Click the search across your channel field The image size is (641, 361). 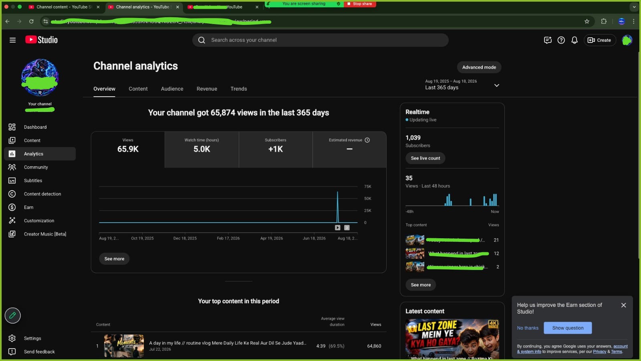pos(320,40)
